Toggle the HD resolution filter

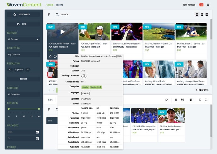[x=10, y=69]
